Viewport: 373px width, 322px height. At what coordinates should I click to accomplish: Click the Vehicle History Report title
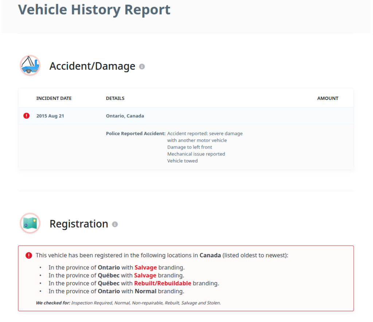click(94, 10)
